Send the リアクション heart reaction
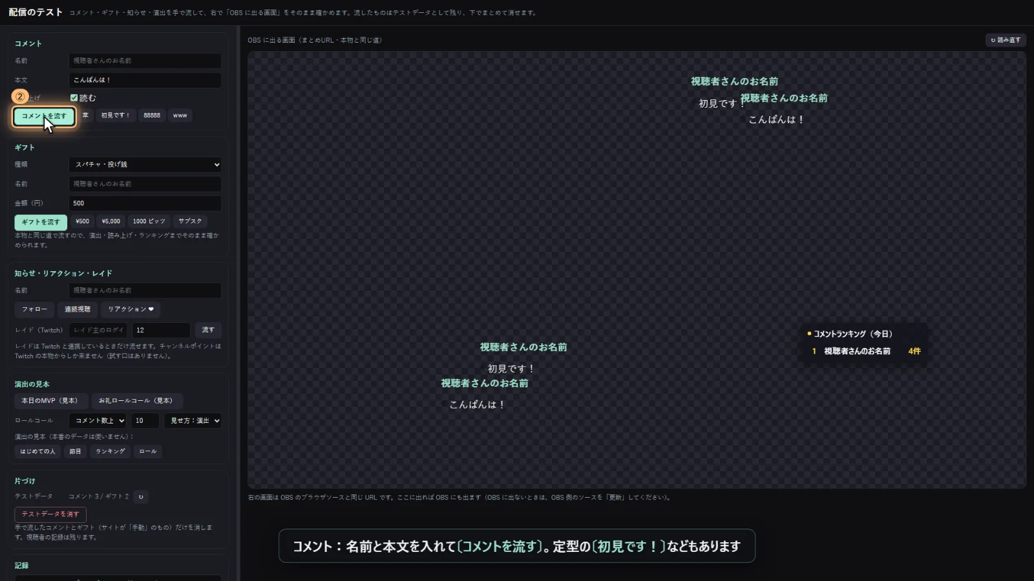This screenshot has height=581, width=1034. 131,309
